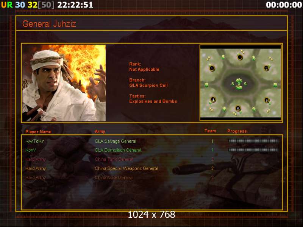Click the 'Branch:' label
Viewport: 303px width, 227px height.
[137, 80]
